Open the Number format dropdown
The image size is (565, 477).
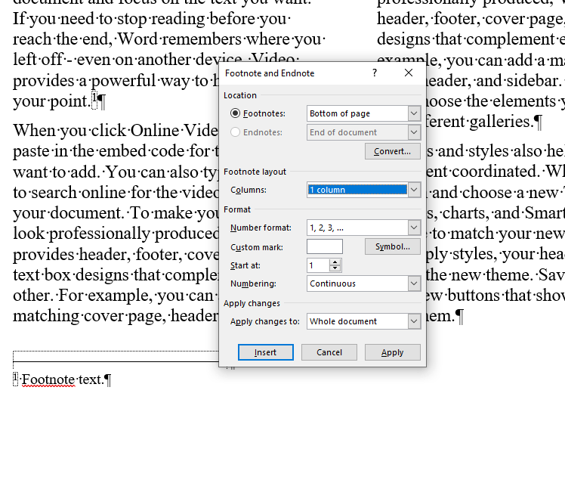click(x=414, y=228)
